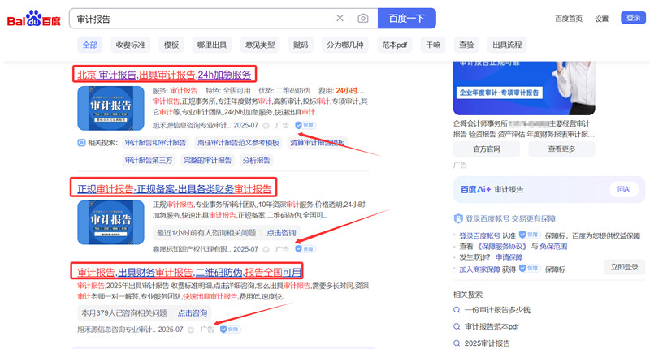Open image search via the camera icon
The image size is (650, 349).
coord(363,18)
